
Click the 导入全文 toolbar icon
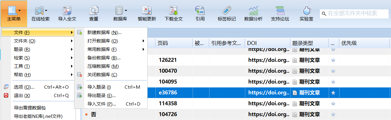coord(67,11)
